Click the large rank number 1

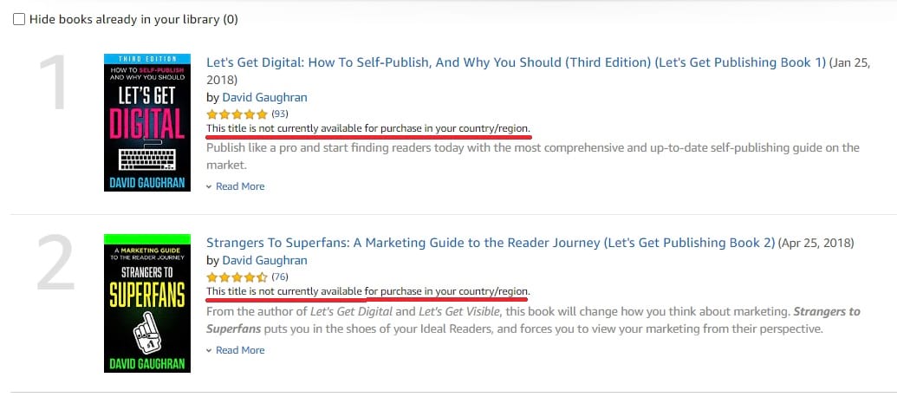point(55,83)
